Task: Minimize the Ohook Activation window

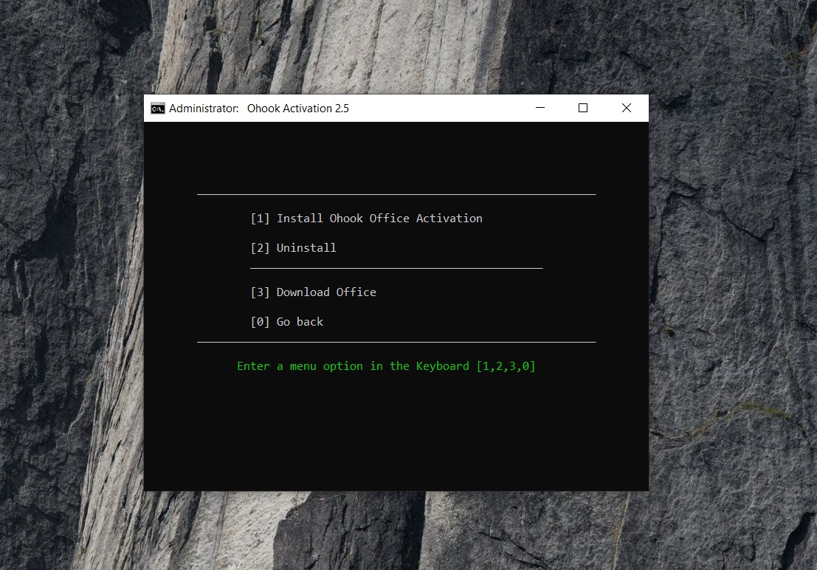Action: point(540,108)
